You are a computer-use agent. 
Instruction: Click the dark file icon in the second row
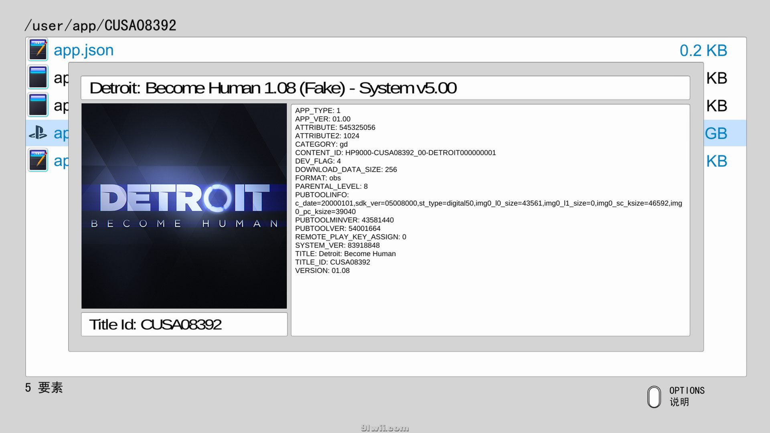click(x=38, y=77)
